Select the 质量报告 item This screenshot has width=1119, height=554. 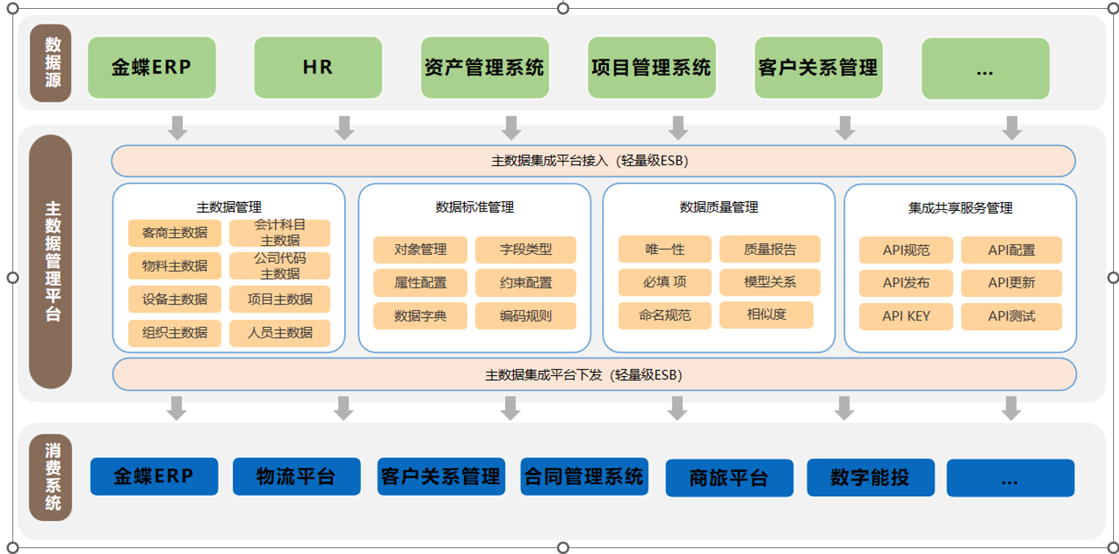[x=770, y=250]
